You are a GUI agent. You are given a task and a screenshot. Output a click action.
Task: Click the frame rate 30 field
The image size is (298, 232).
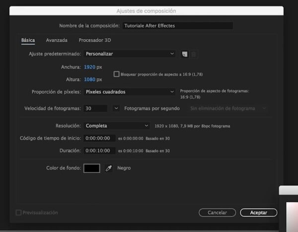[95, 108]
